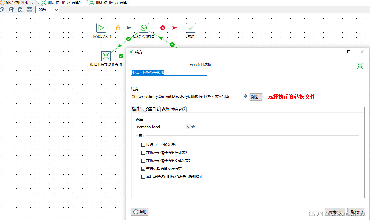Image resolution: width=370 pixels, height=220 pixels.
Task: Toggle 在执行前清除结果文件列表 checkbox
Action: (x=143, y=161)
